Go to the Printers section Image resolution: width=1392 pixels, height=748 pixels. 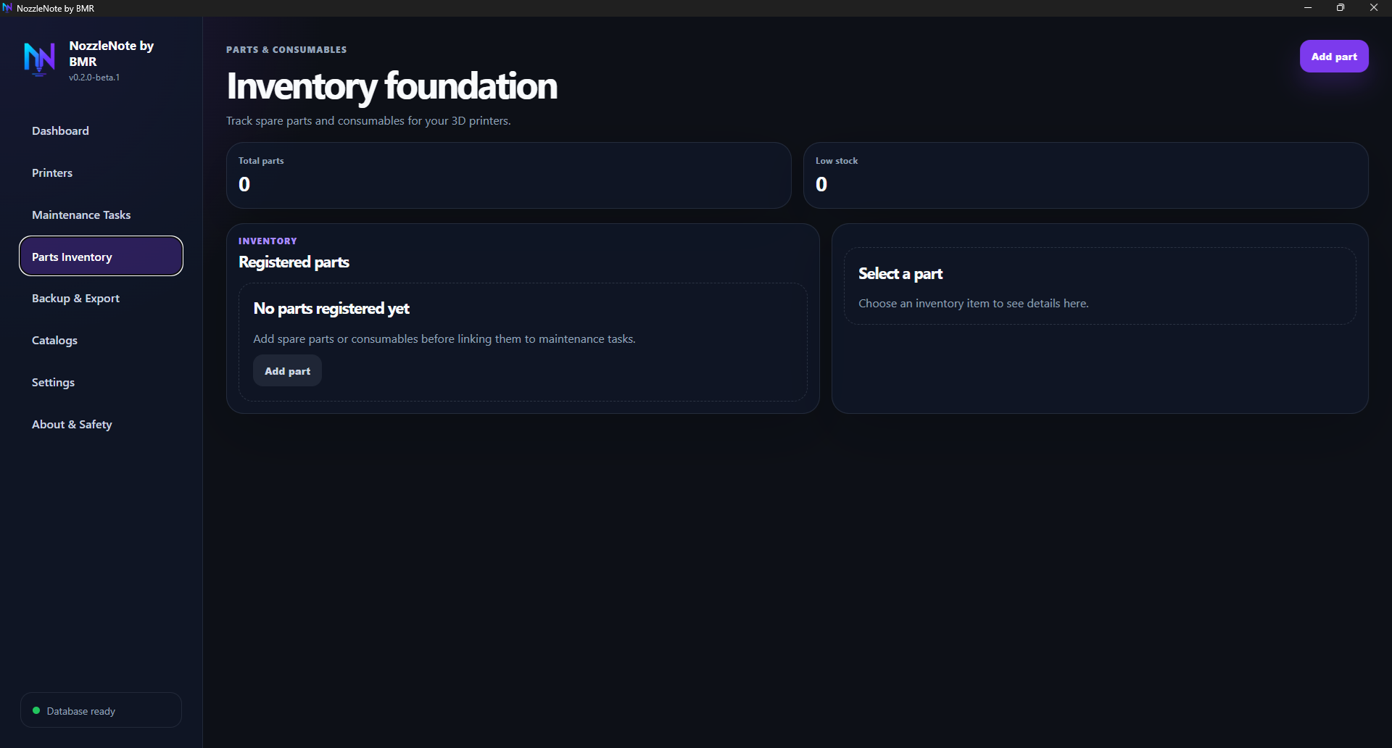coord(101,173)
